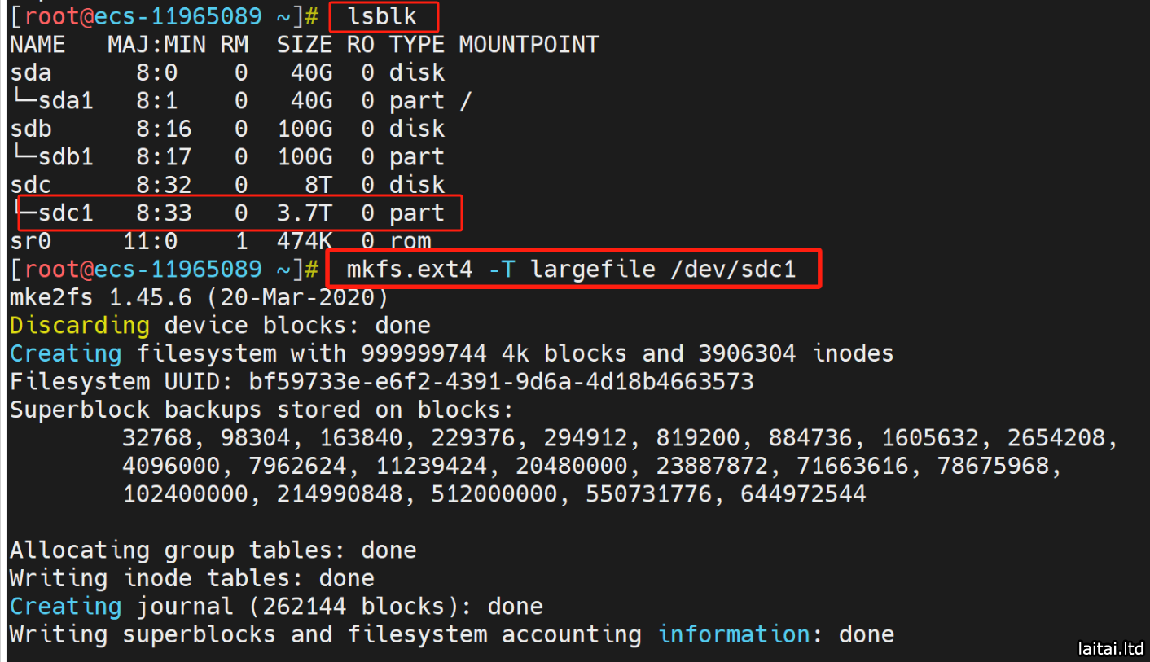Select the sdc1 partition name

click(65, 213)
